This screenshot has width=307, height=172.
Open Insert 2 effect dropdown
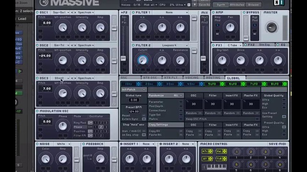188,144
